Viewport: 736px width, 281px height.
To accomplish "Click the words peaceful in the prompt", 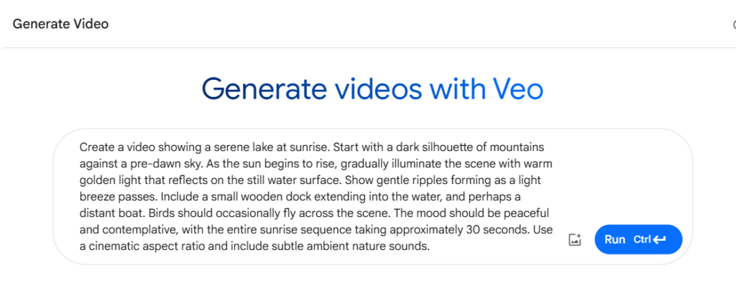I will pos(530,213).
